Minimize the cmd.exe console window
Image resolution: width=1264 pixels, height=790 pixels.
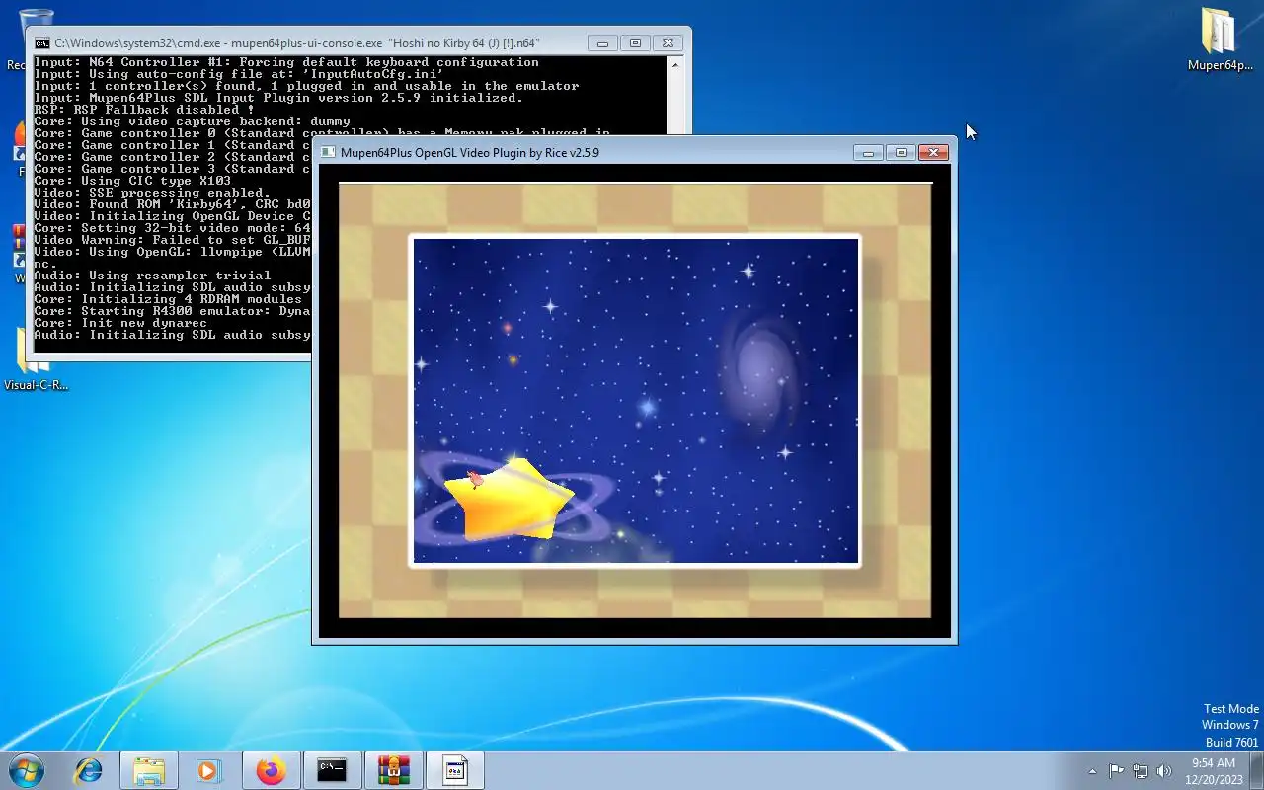click(x=602, y=43)
